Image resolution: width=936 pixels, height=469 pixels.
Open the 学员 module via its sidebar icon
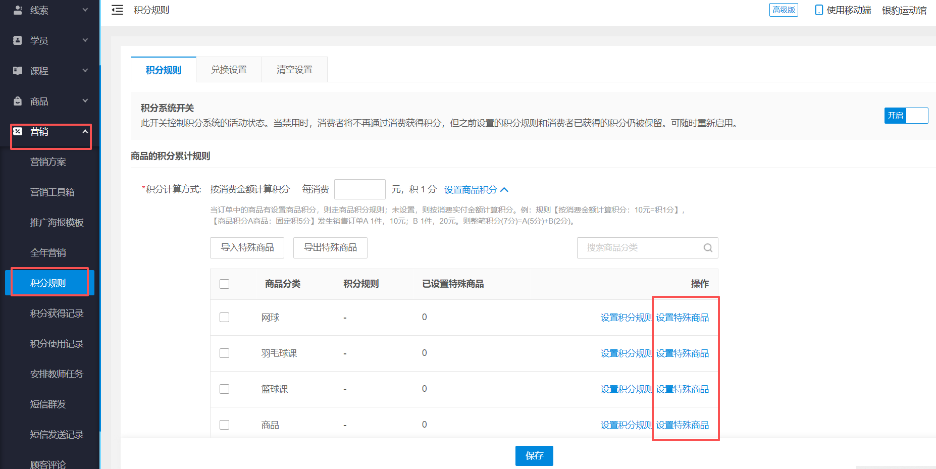[x=17, y=40]
